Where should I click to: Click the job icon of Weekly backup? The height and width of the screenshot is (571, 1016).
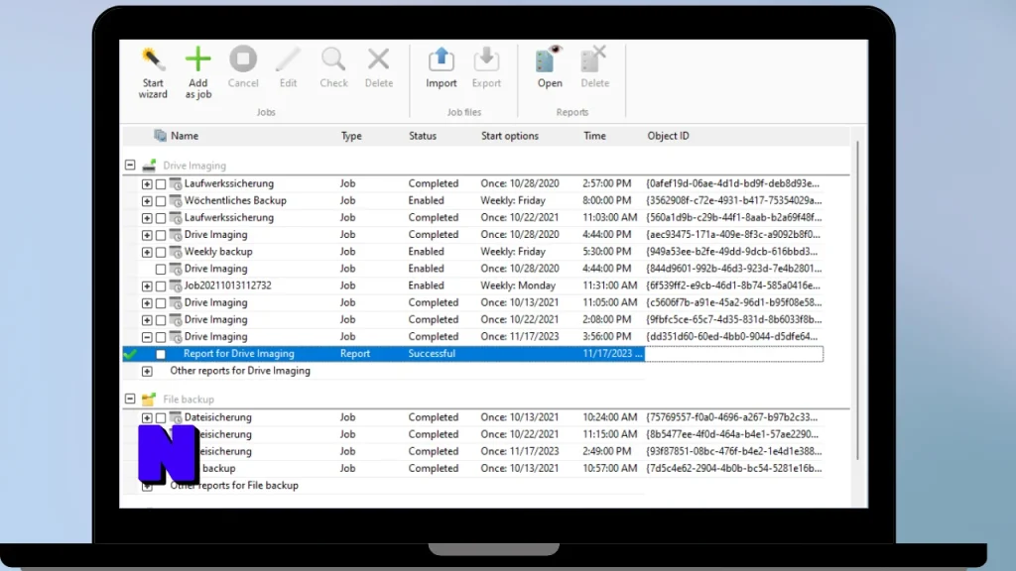click(176, 252)
